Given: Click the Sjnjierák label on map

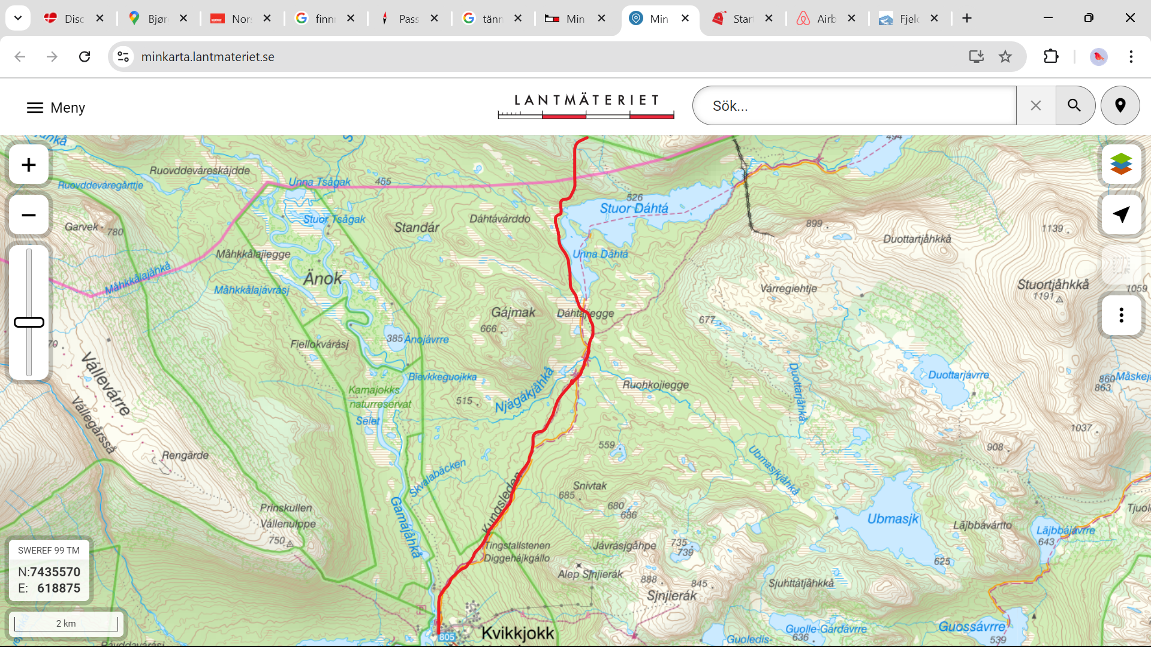Looking at the screenshot, I should (671, 596).
